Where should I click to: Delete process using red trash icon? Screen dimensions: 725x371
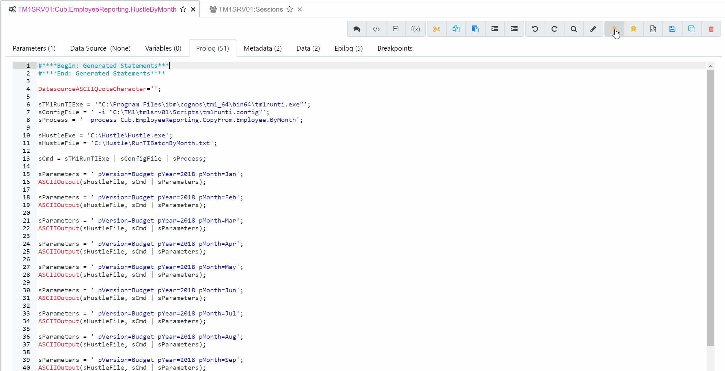point(711,29)
